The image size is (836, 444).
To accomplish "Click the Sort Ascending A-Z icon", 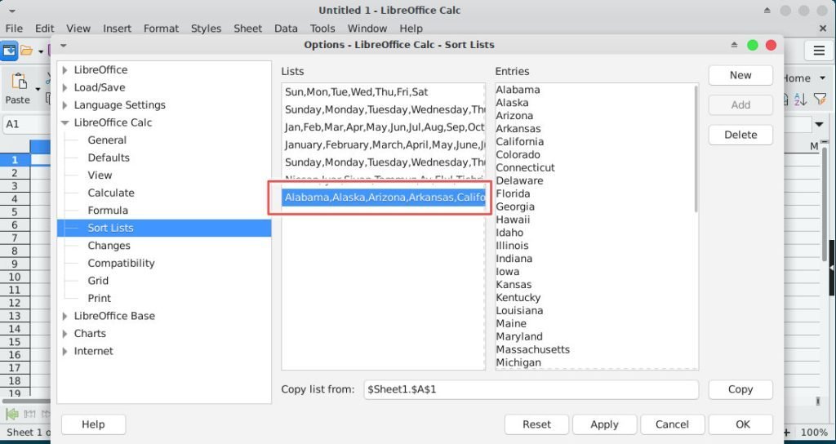I will (800, 99).
